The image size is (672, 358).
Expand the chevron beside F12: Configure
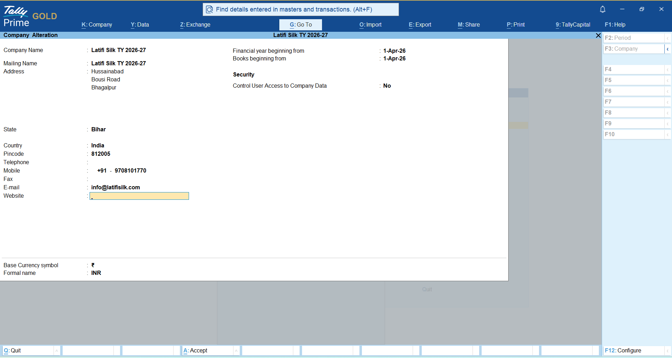coord(667,351)
